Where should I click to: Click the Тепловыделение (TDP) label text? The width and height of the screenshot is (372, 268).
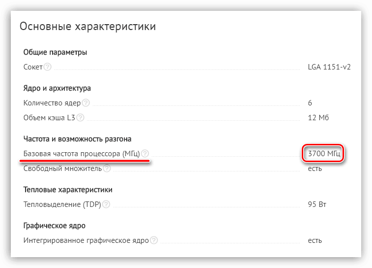point(62,204)
